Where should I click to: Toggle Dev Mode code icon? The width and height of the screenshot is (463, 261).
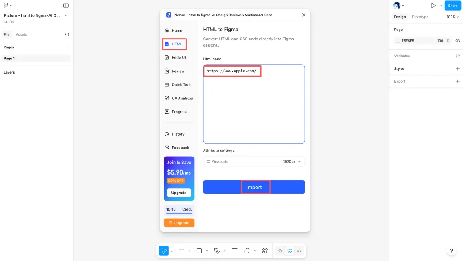pos(299,251)
